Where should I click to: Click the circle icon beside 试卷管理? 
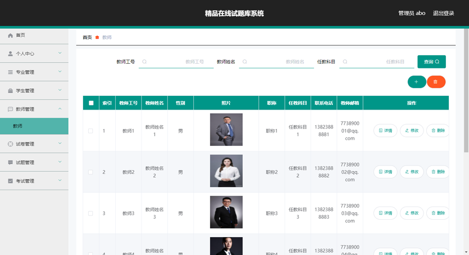(x=10, y=144)
